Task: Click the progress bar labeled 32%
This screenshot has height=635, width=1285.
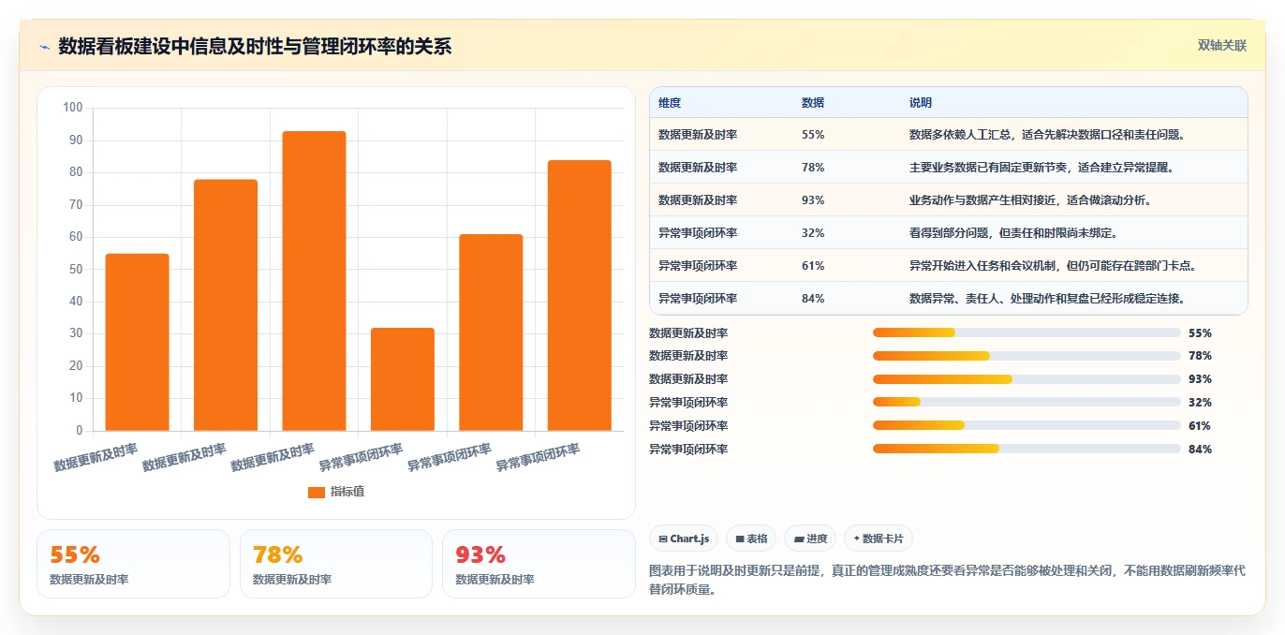Action: (1027, 403)
